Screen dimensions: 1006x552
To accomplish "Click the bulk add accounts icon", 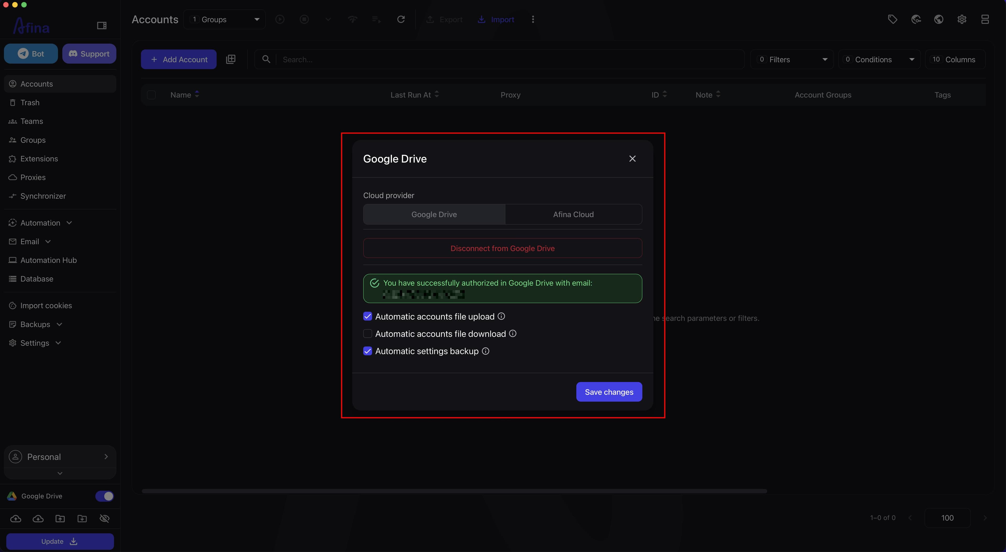I will tap(231, 59).
